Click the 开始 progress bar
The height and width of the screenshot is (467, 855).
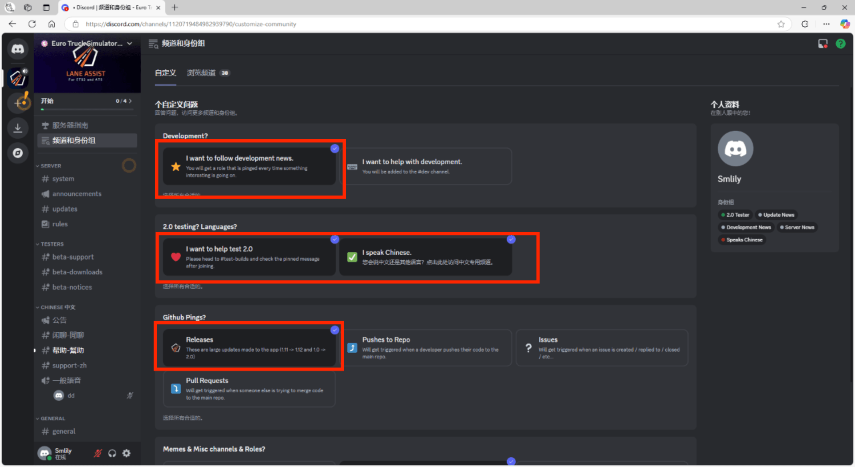(x=87, y=109)
